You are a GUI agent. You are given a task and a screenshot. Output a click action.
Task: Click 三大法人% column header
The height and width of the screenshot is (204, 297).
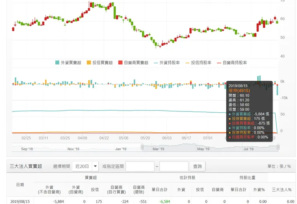tap(282, 190)
